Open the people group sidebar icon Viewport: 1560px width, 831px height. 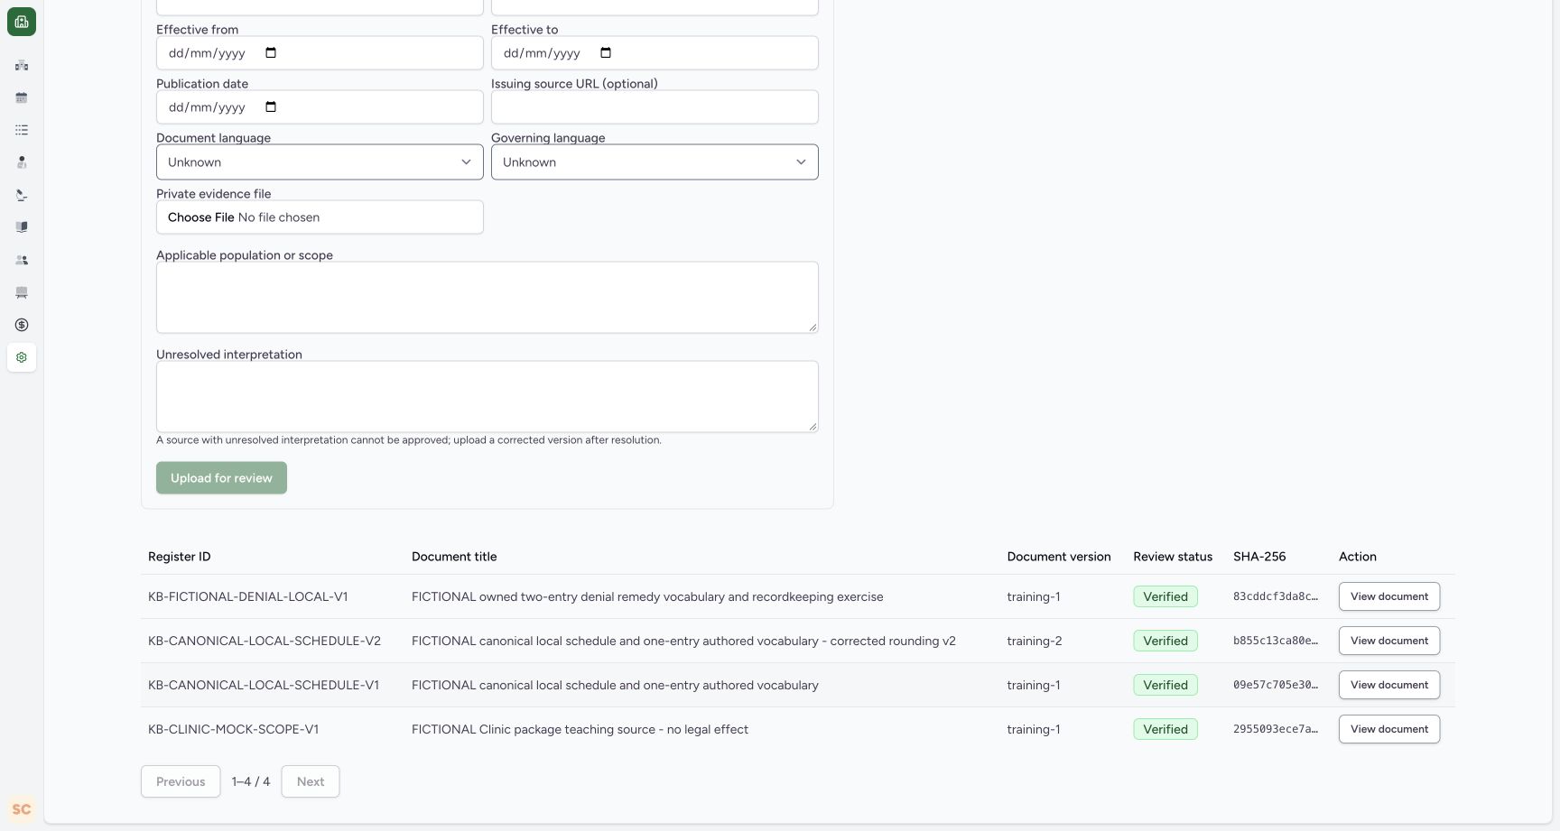[22, 260]
